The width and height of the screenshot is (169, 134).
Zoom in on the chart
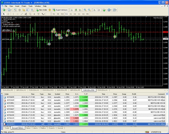(85, 10)
